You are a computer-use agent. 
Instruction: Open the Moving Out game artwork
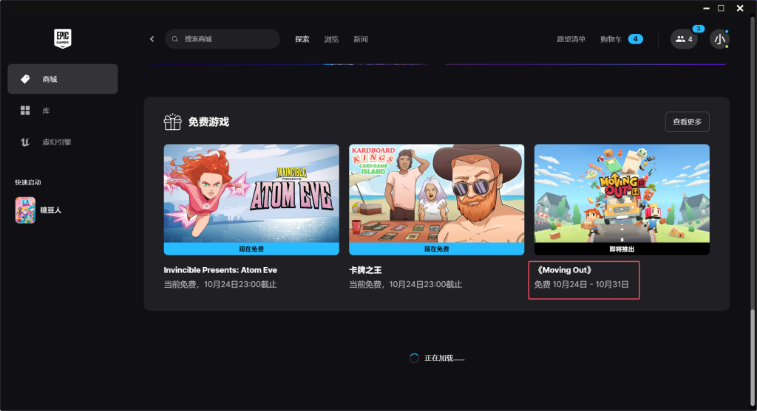(x=622, y=194)
